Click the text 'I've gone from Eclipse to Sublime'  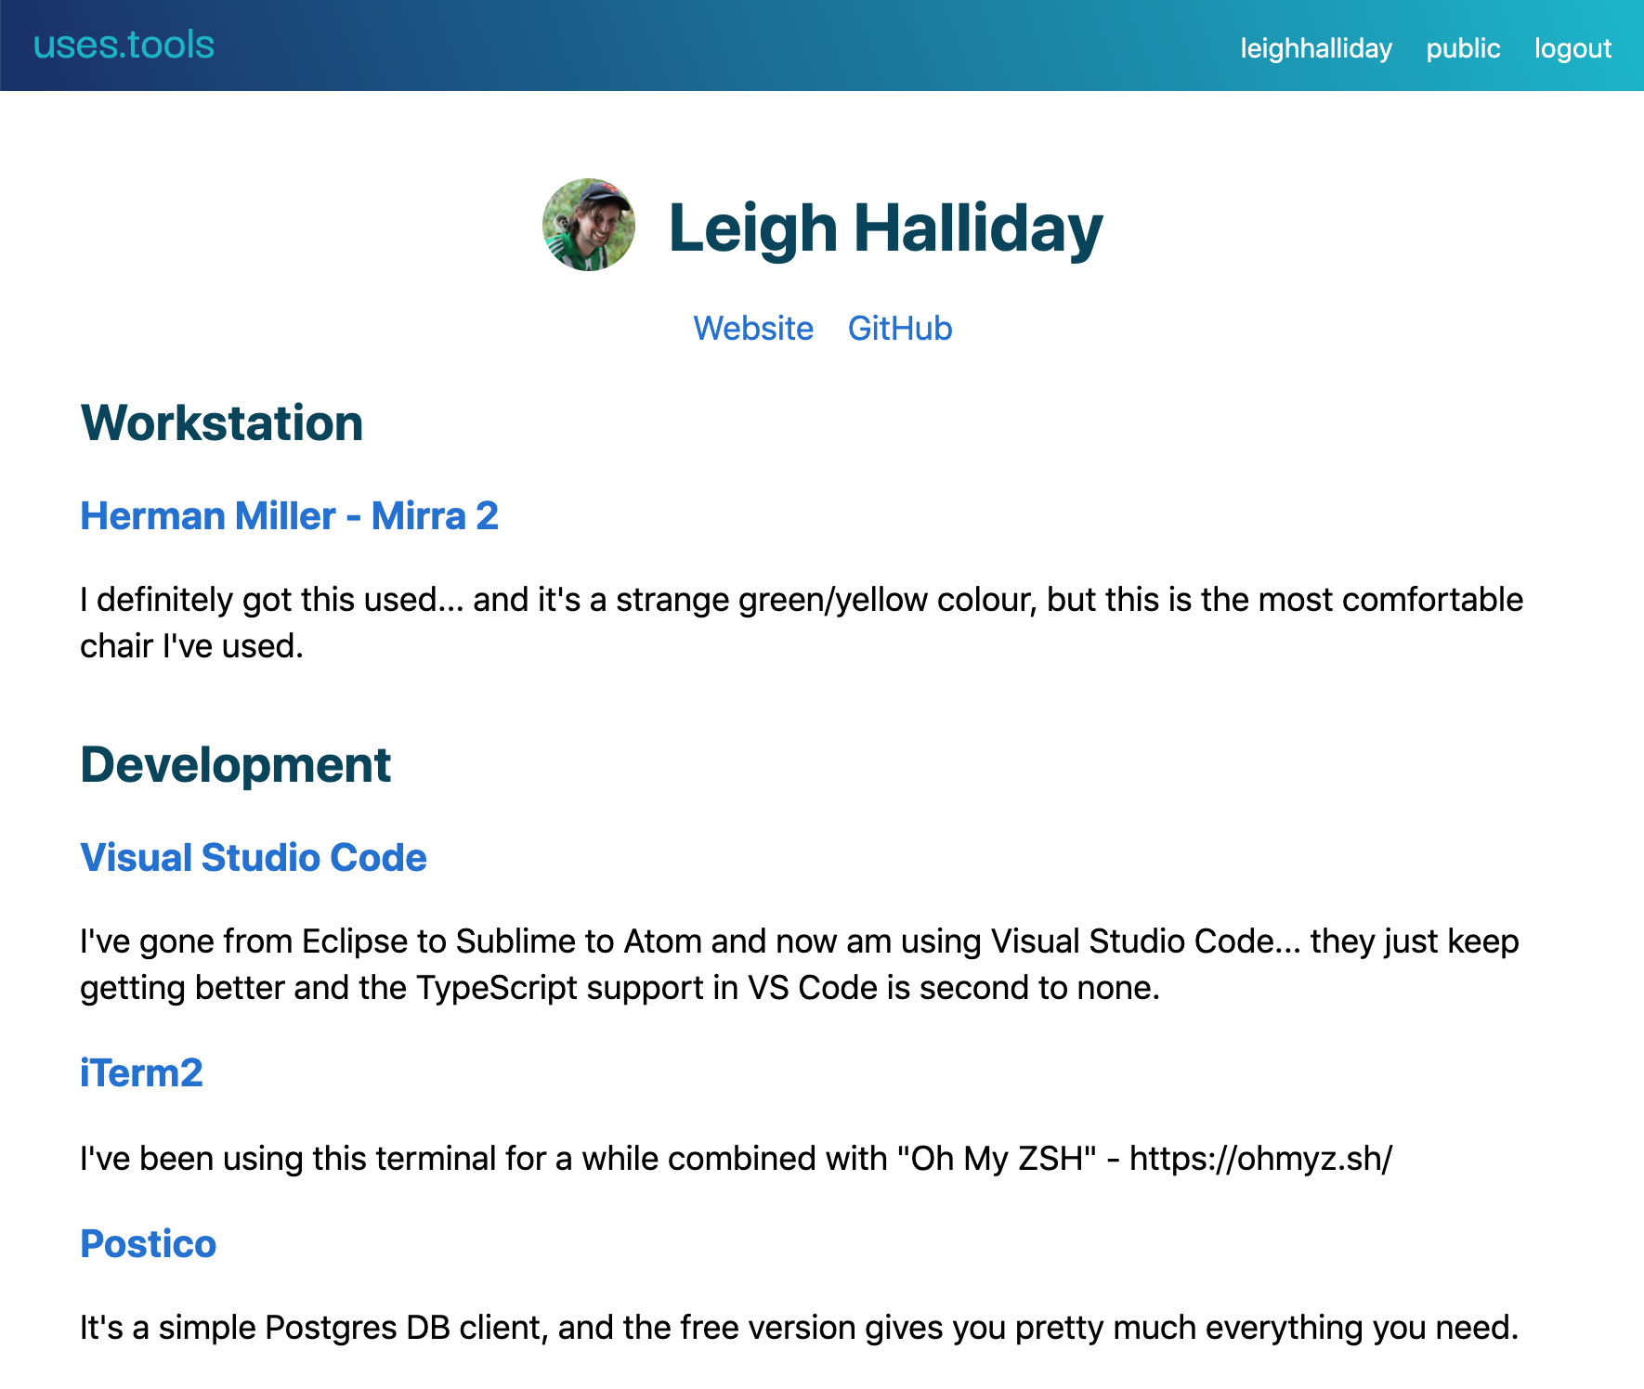coord(328,941)
